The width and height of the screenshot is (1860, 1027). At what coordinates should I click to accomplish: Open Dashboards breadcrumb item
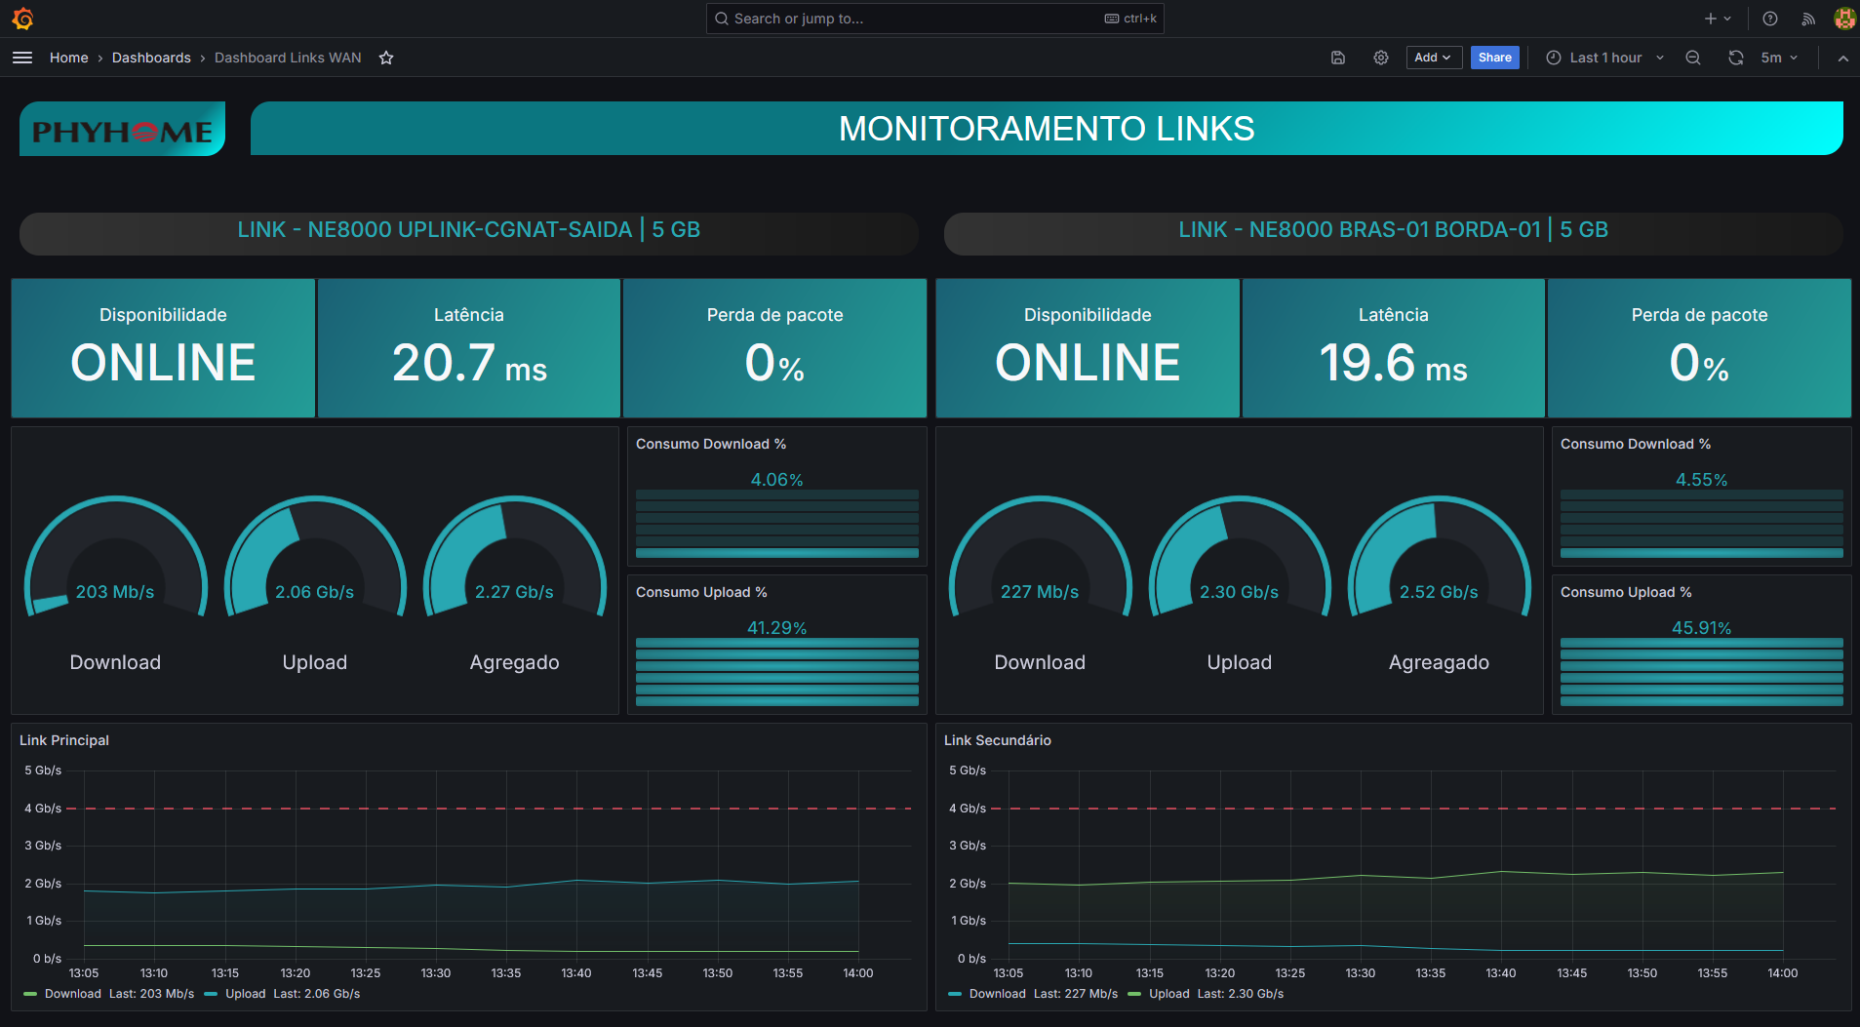[x=151, y=58]
